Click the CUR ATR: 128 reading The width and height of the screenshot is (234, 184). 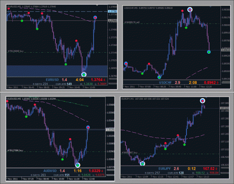(176, 173)
